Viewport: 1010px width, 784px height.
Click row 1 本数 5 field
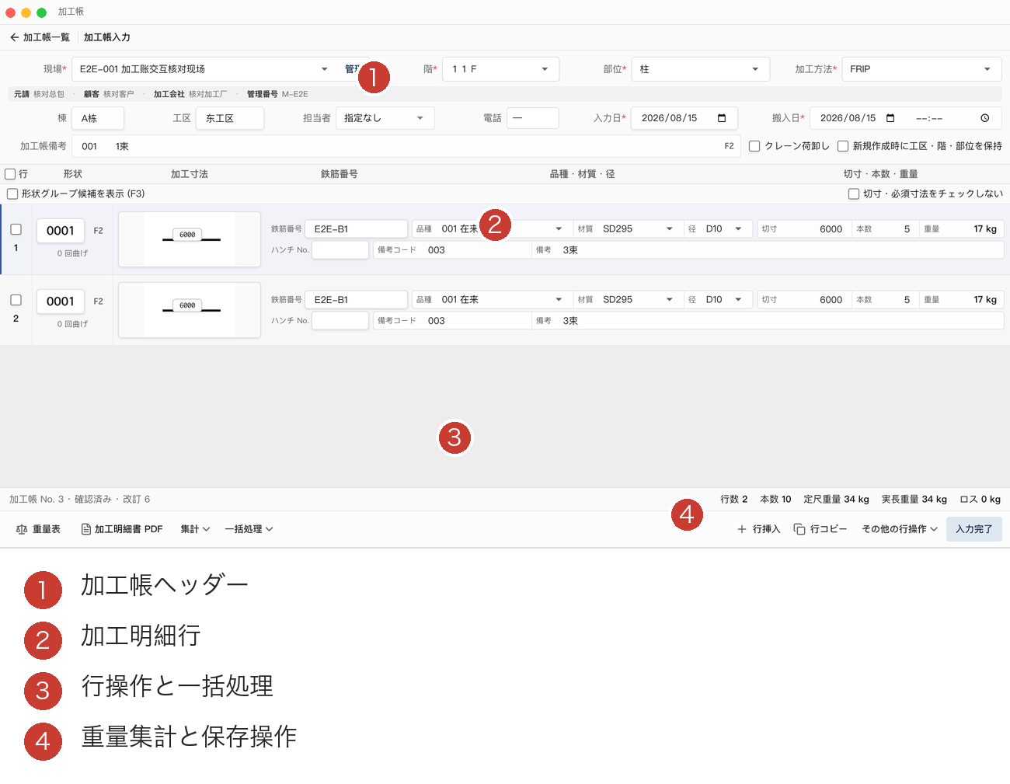coord(884,229)
